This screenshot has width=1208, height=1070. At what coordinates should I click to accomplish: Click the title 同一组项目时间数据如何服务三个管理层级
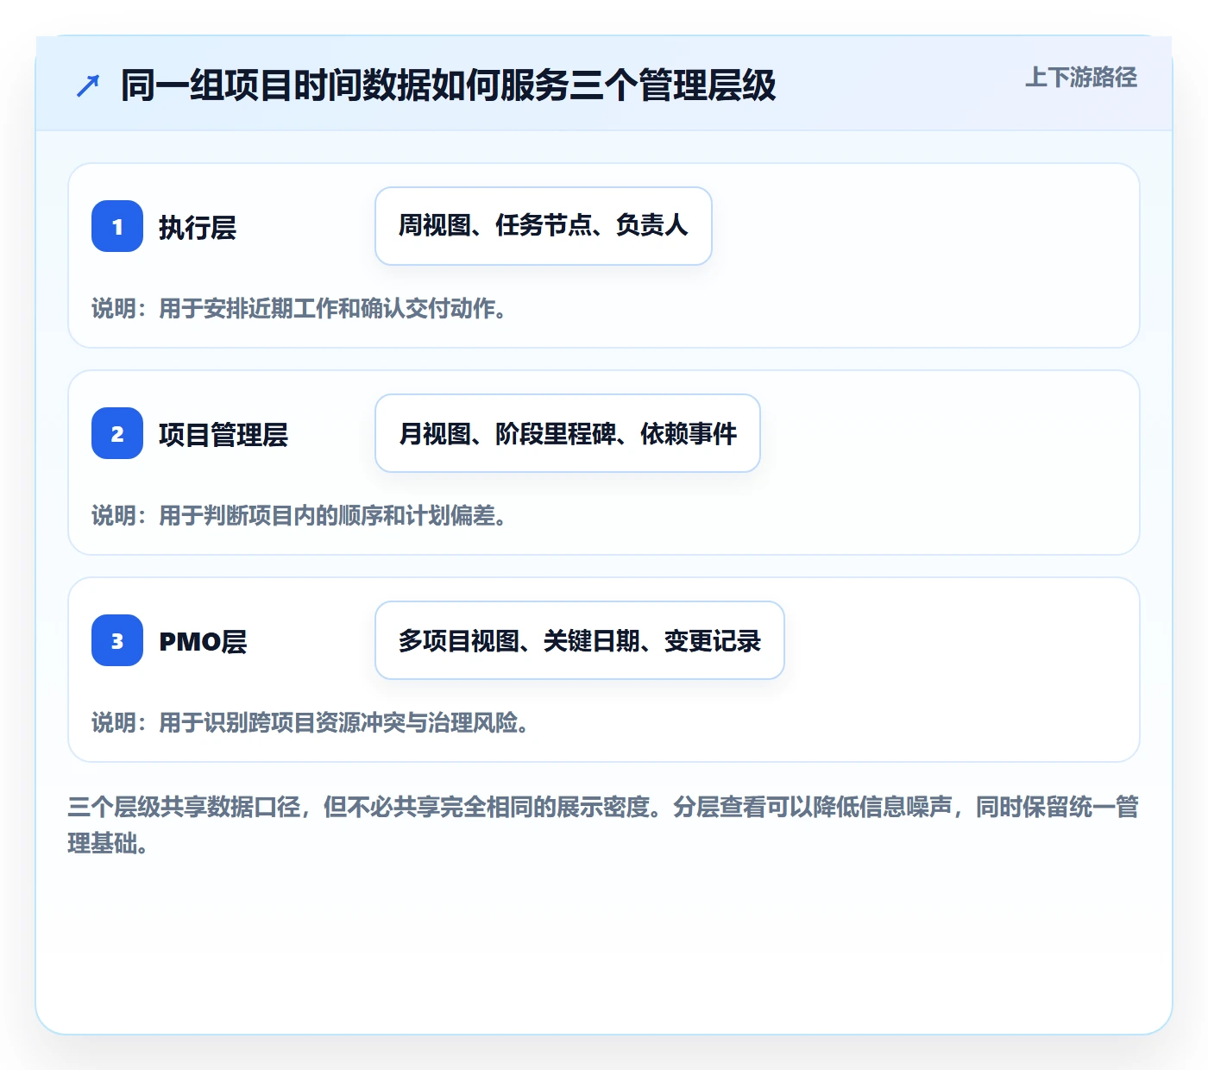[x=449, y=86]
